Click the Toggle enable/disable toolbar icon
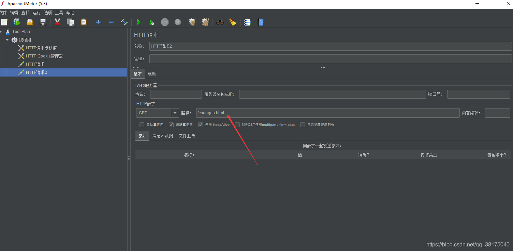The width and height of the screenshot is (513, 251). (x=124, y=22)
